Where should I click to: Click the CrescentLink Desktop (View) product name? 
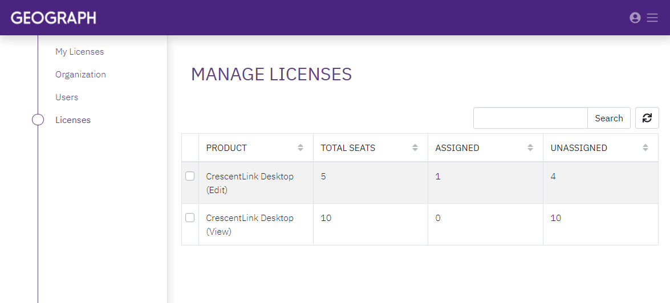pos(250,225)
